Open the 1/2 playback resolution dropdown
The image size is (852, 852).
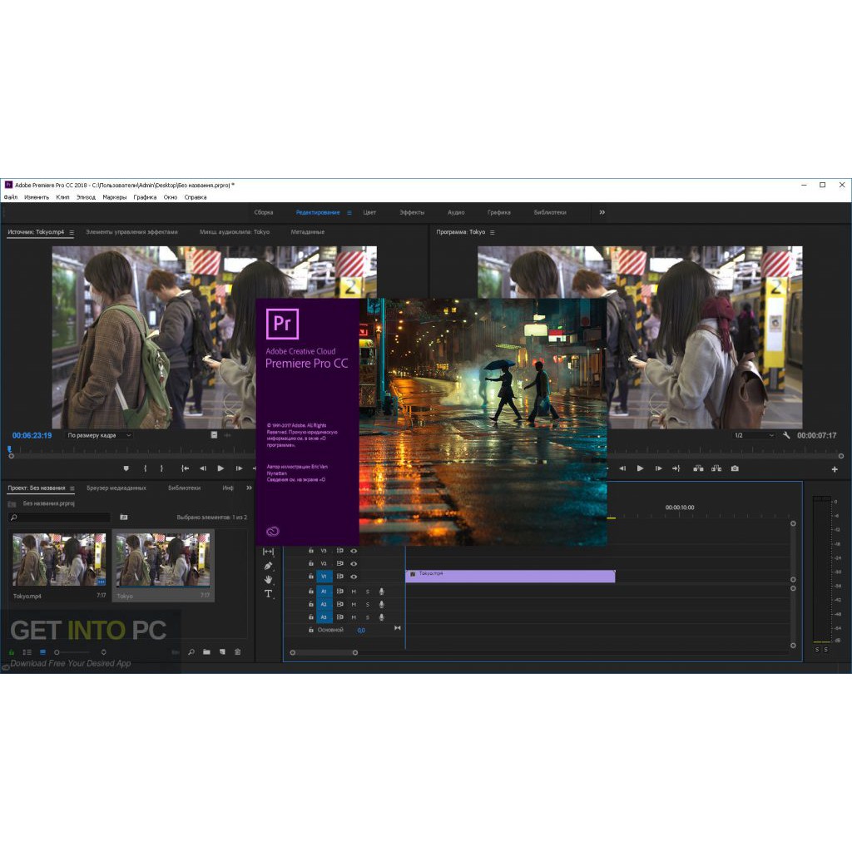click(x=754, y=435)
